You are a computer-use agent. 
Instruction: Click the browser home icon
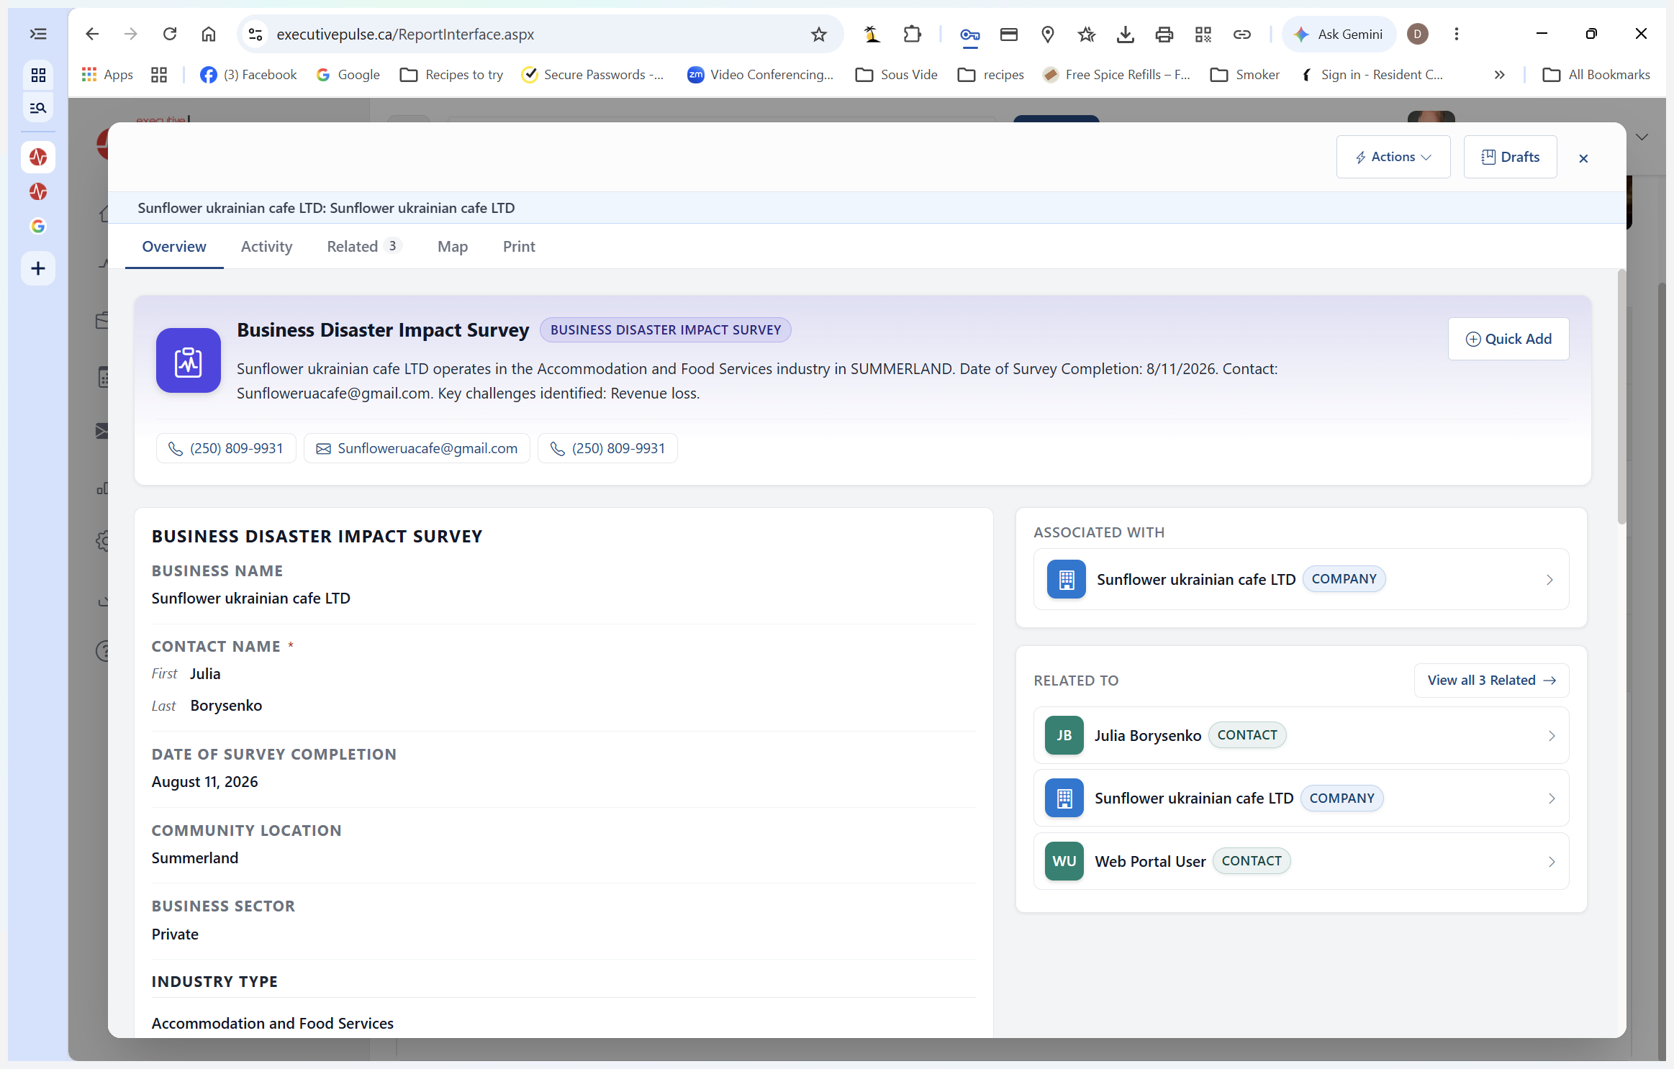point(209,34)
